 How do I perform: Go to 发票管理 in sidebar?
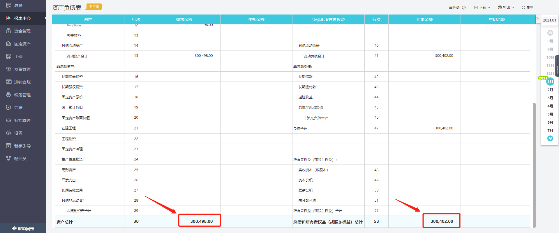click(x=22, y=69)
